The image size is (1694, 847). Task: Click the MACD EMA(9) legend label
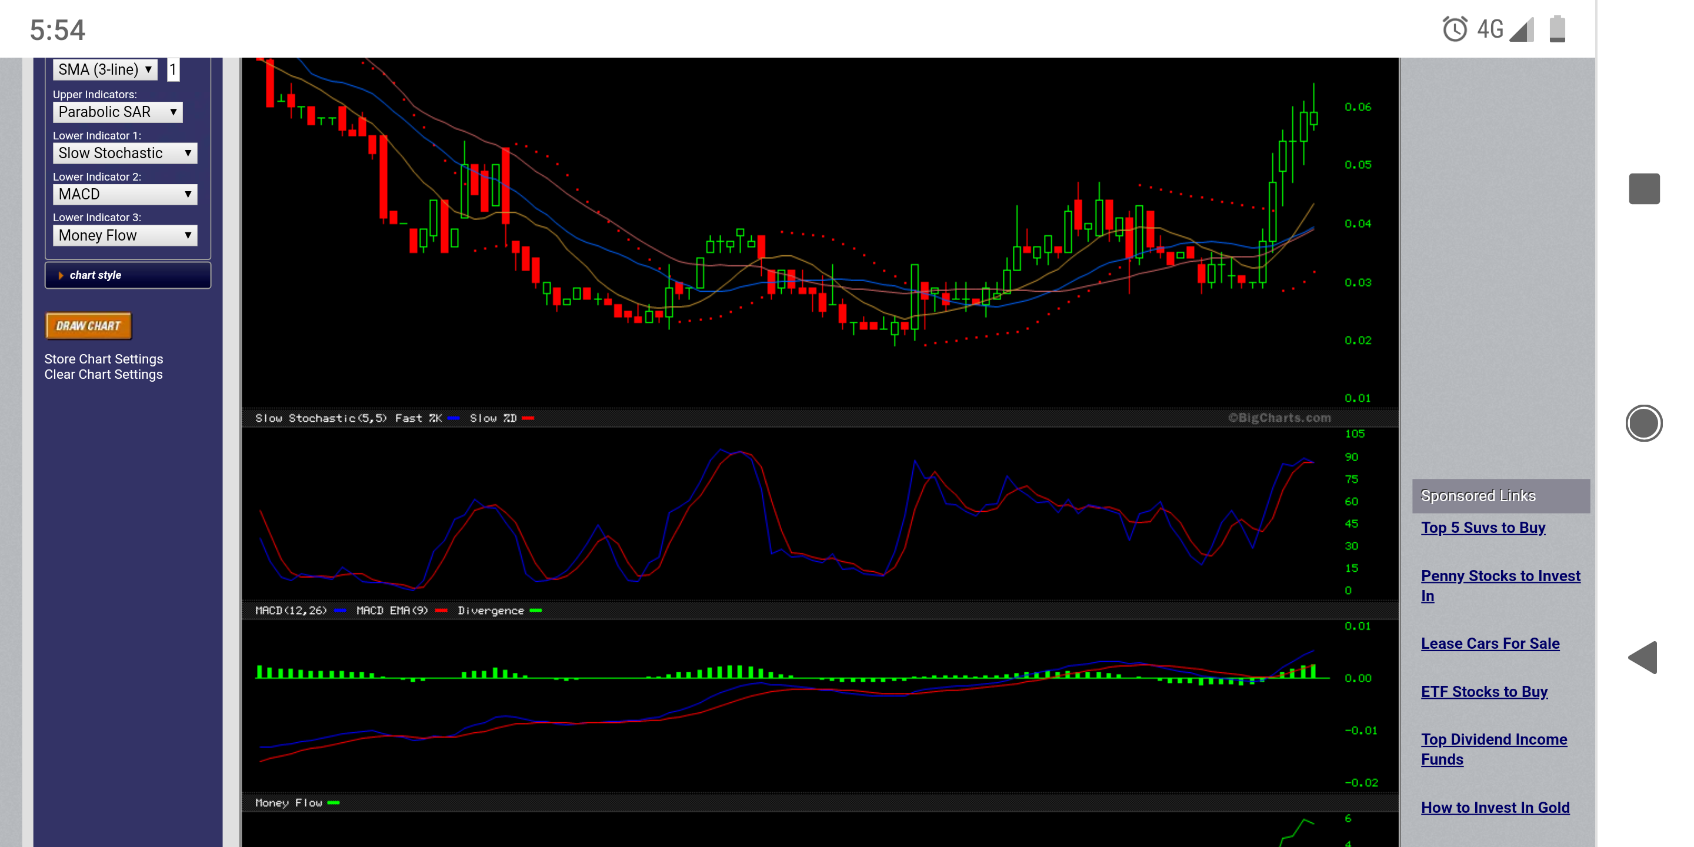coord(392,611)
